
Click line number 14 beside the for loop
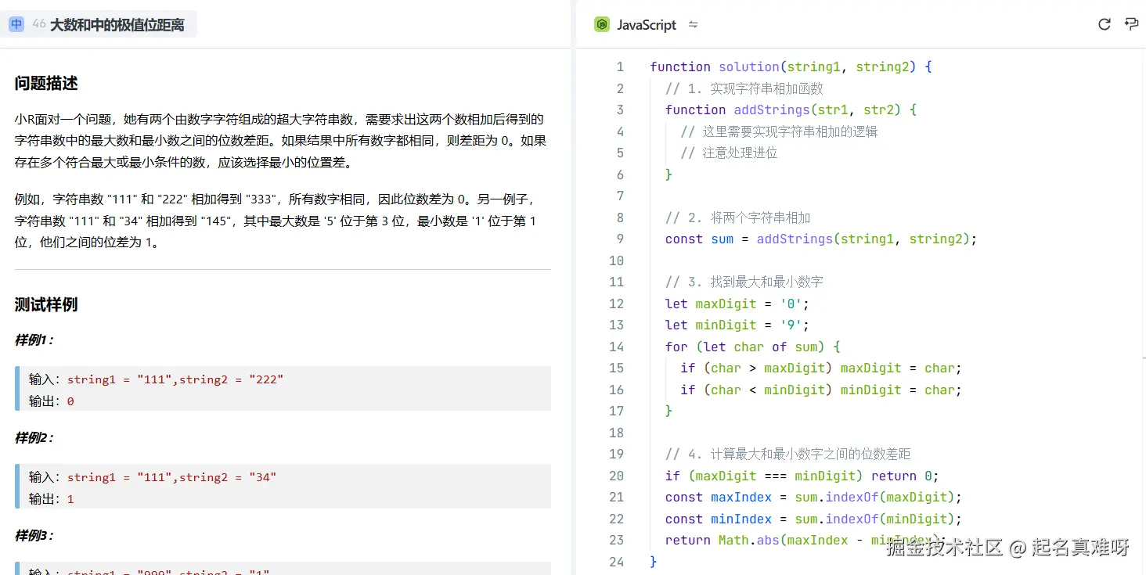pos(617,347)
